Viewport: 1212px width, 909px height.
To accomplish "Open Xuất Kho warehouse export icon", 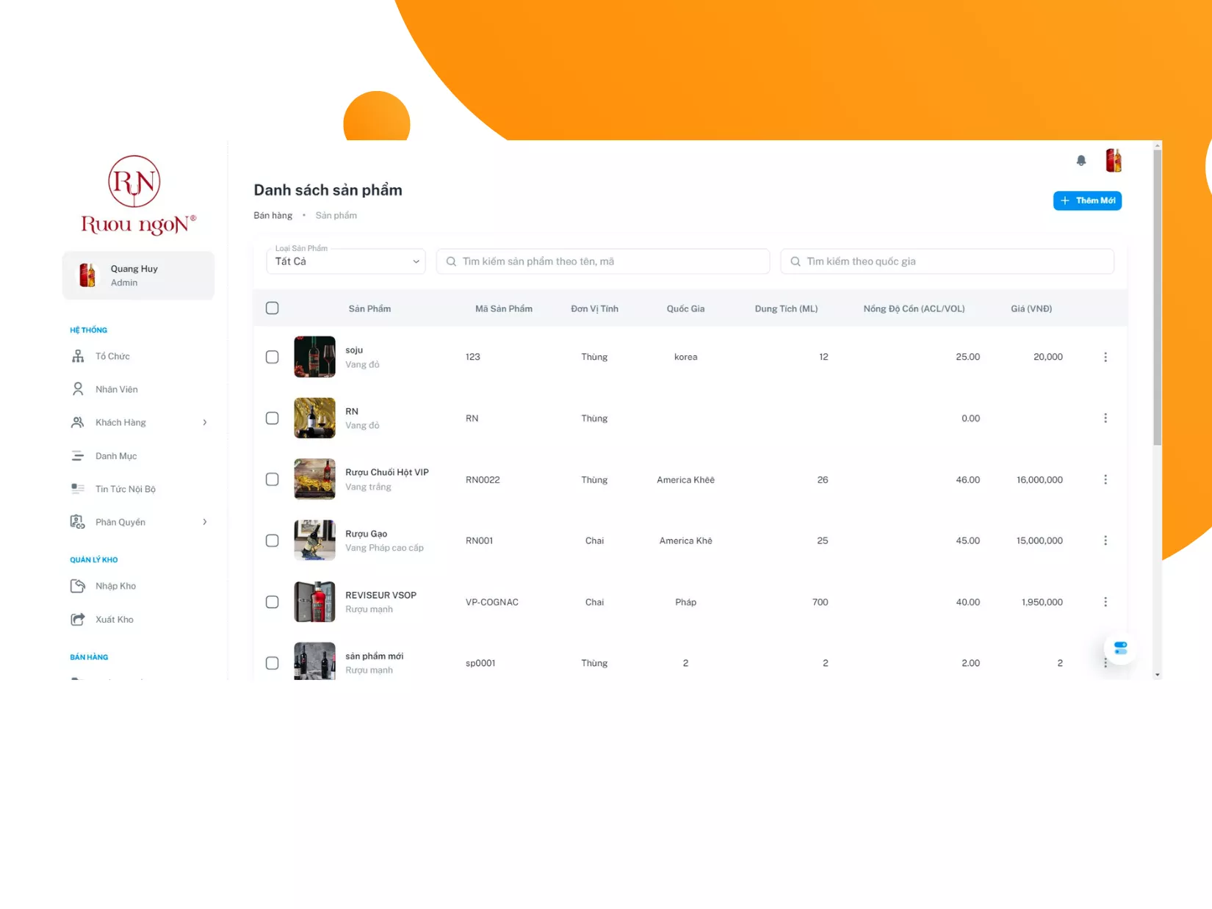I will 78,619.
